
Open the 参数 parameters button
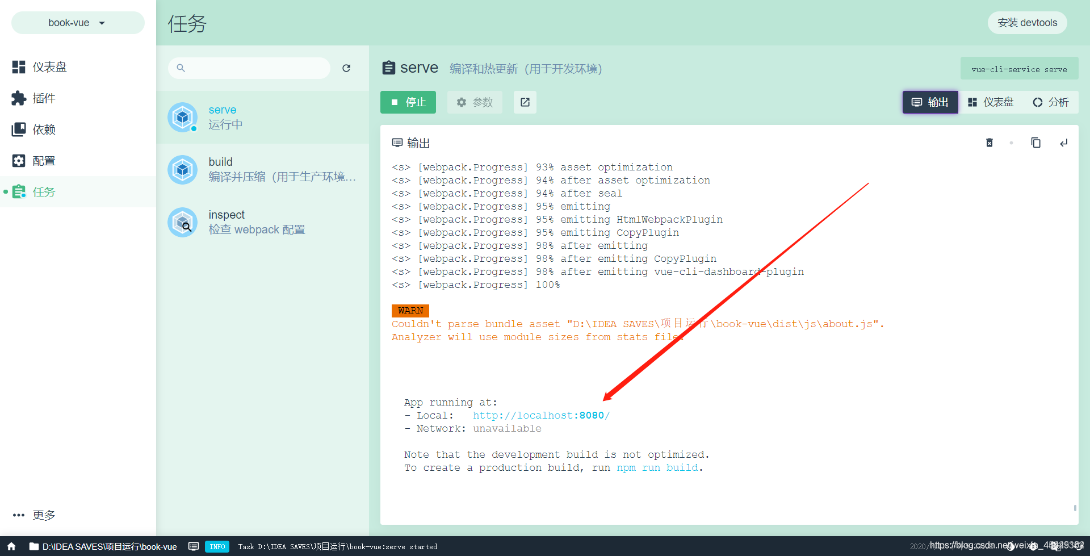pos(475,102)
